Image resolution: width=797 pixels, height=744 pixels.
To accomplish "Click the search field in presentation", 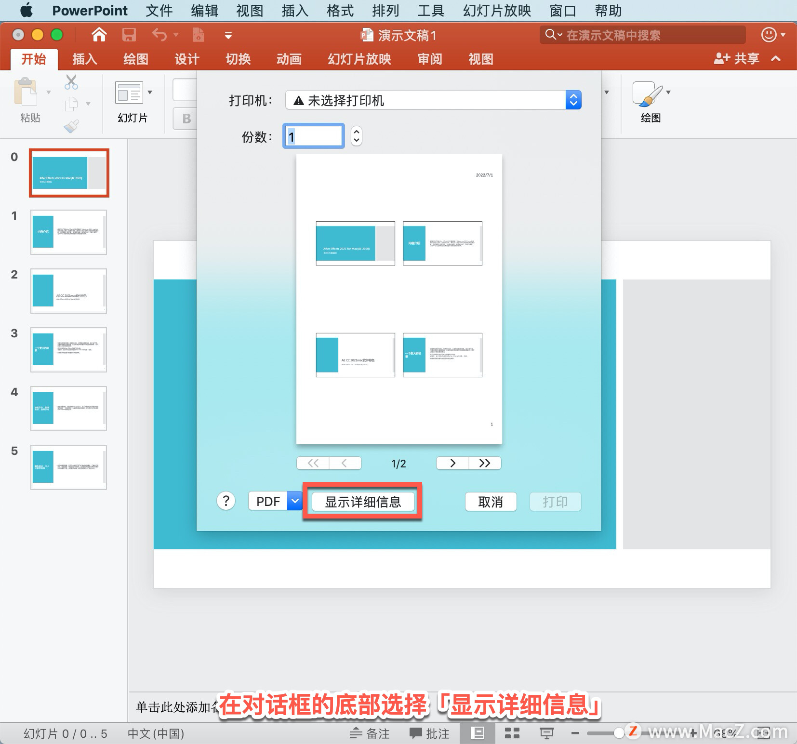I will pos(642,35).
